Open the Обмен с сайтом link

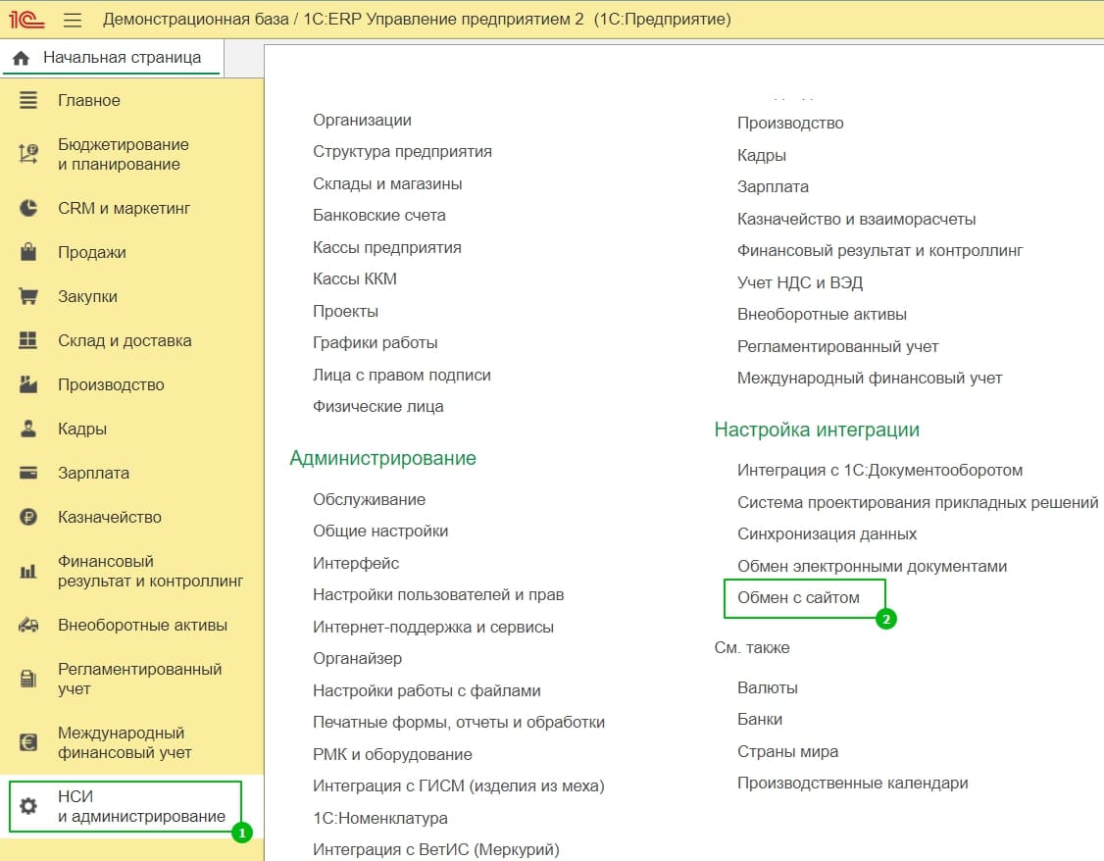(x=798, y=597)
